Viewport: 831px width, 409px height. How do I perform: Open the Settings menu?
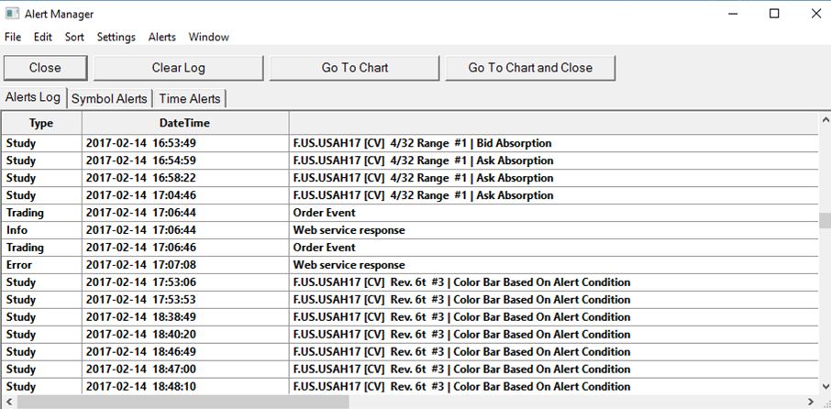pyautogui.click(x=116, y=38)
